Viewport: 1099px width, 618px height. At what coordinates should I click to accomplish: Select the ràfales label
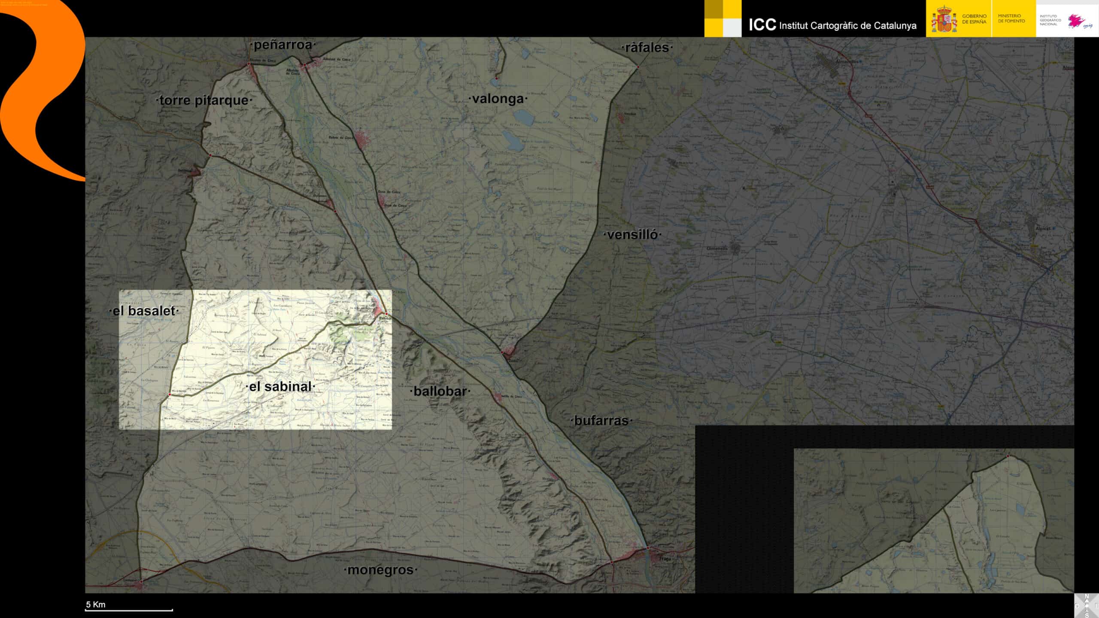click(x=647, y=48)
